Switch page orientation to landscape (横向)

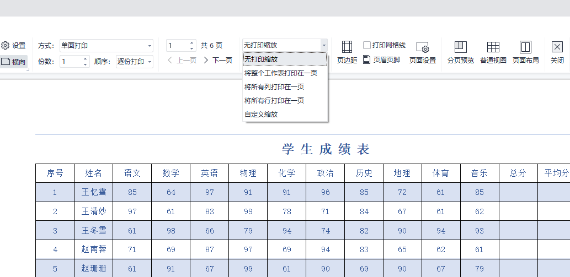pyautogui.click(x=13, y=62)
